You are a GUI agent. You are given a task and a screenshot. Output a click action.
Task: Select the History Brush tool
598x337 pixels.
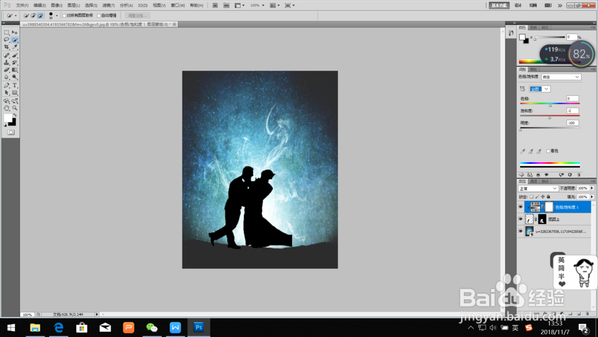(14, 63)
